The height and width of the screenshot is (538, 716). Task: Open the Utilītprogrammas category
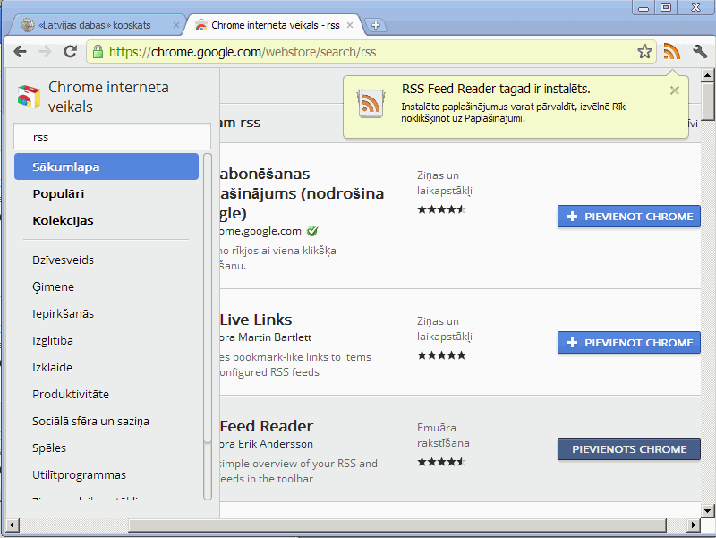(79, 475)
